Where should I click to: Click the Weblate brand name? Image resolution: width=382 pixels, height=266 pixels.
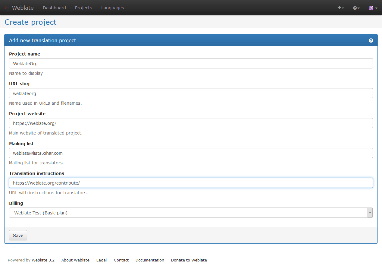23,8
